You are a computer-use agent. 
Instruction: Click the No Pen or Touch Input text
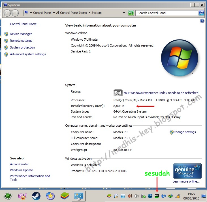[x=147, y=117]
